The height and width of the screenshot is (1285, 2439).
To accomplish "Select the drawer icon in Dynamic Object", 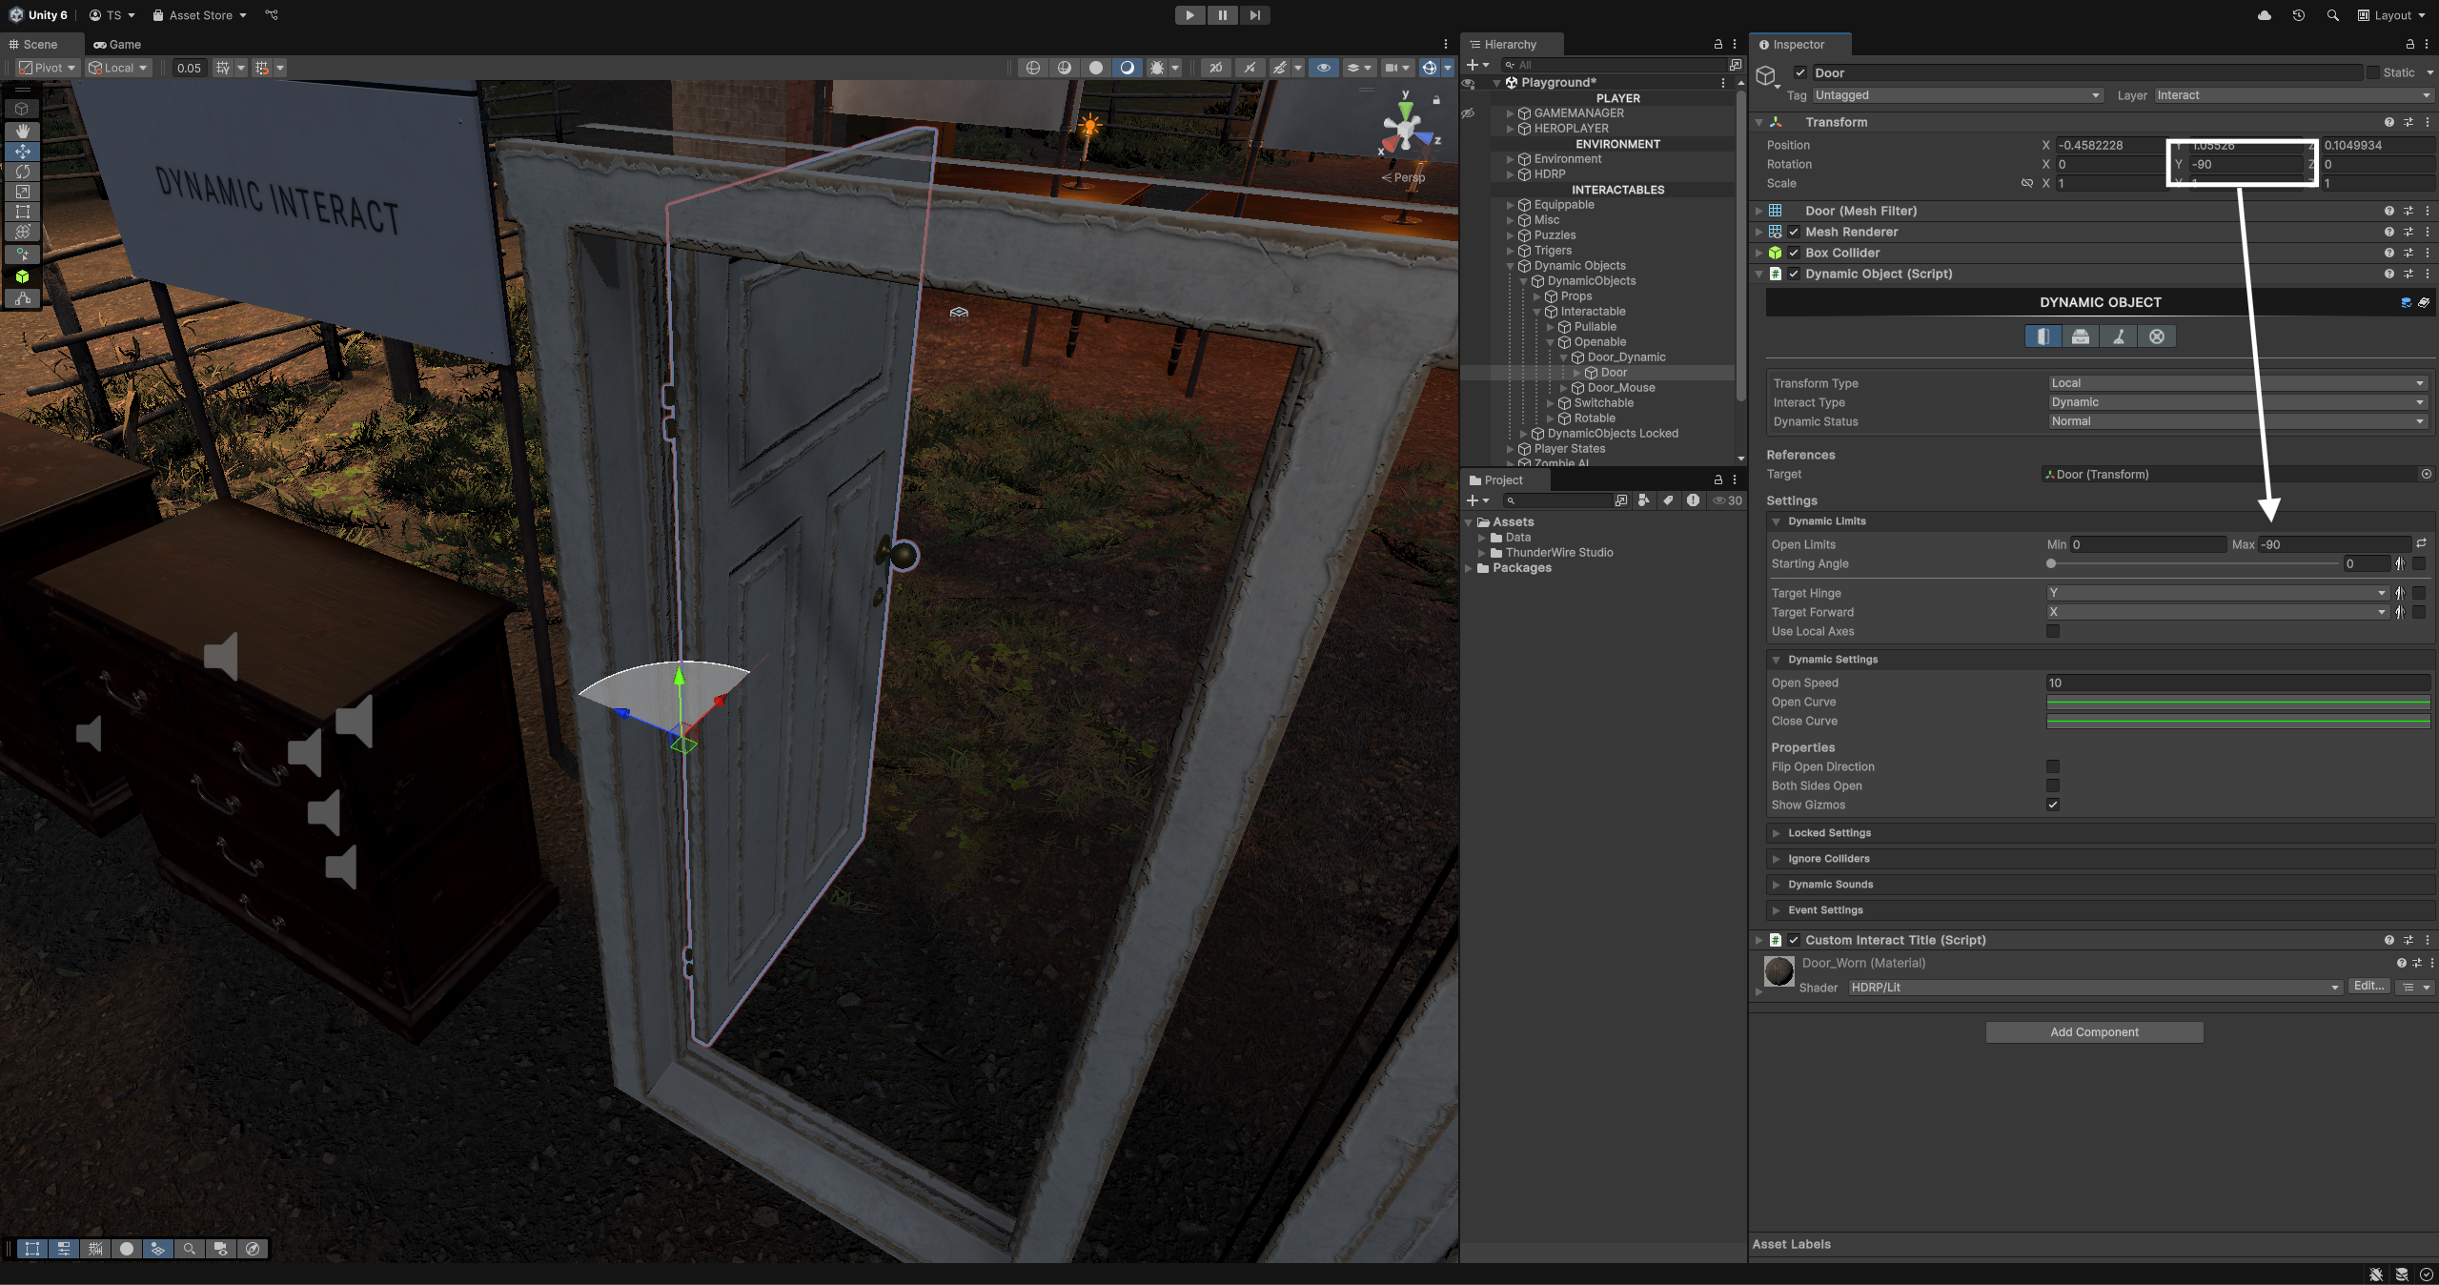I will (x=2081, y=337).
